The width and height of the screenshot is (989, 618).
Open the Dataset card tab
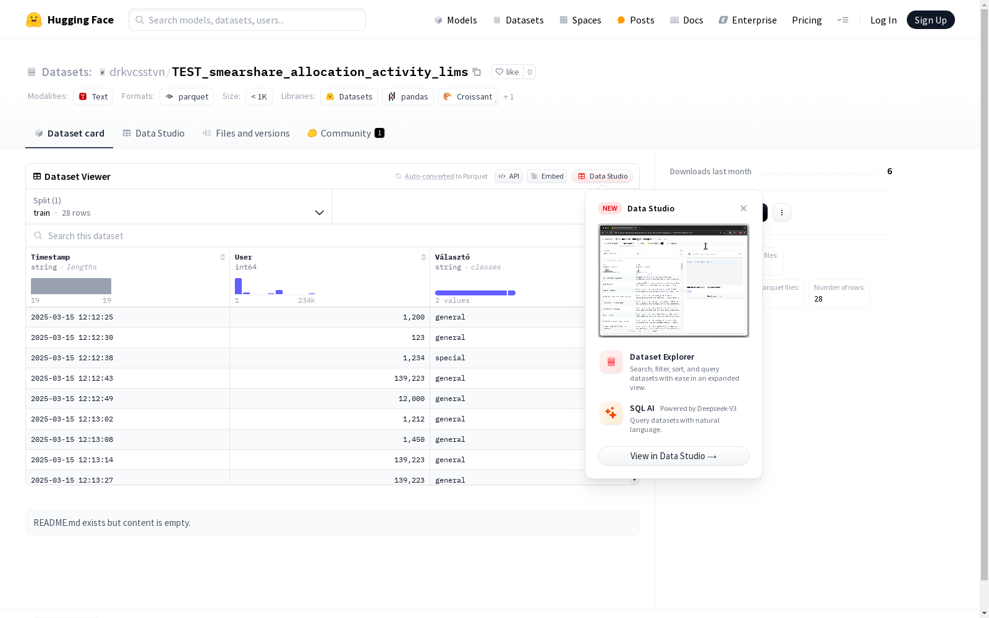pyautogui.click(x=69, y=133)
